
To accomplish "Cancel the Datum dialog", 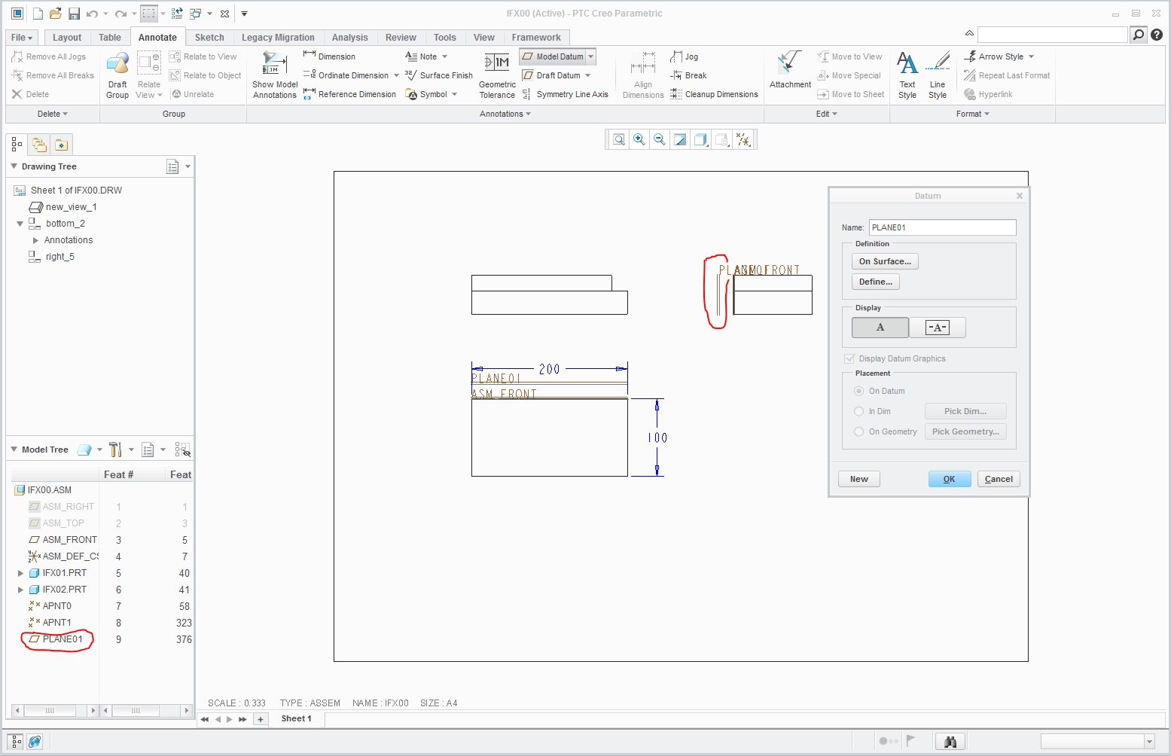I will click(999, 479).
